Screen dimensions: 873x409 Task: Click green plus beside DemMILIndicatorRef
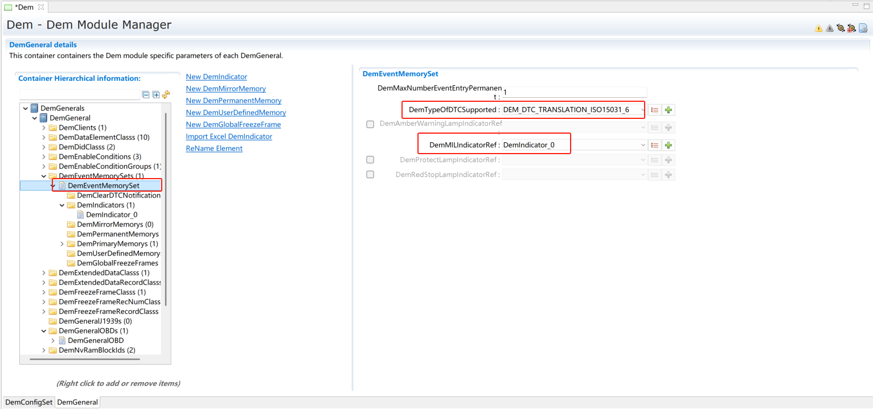coord(669,145)
